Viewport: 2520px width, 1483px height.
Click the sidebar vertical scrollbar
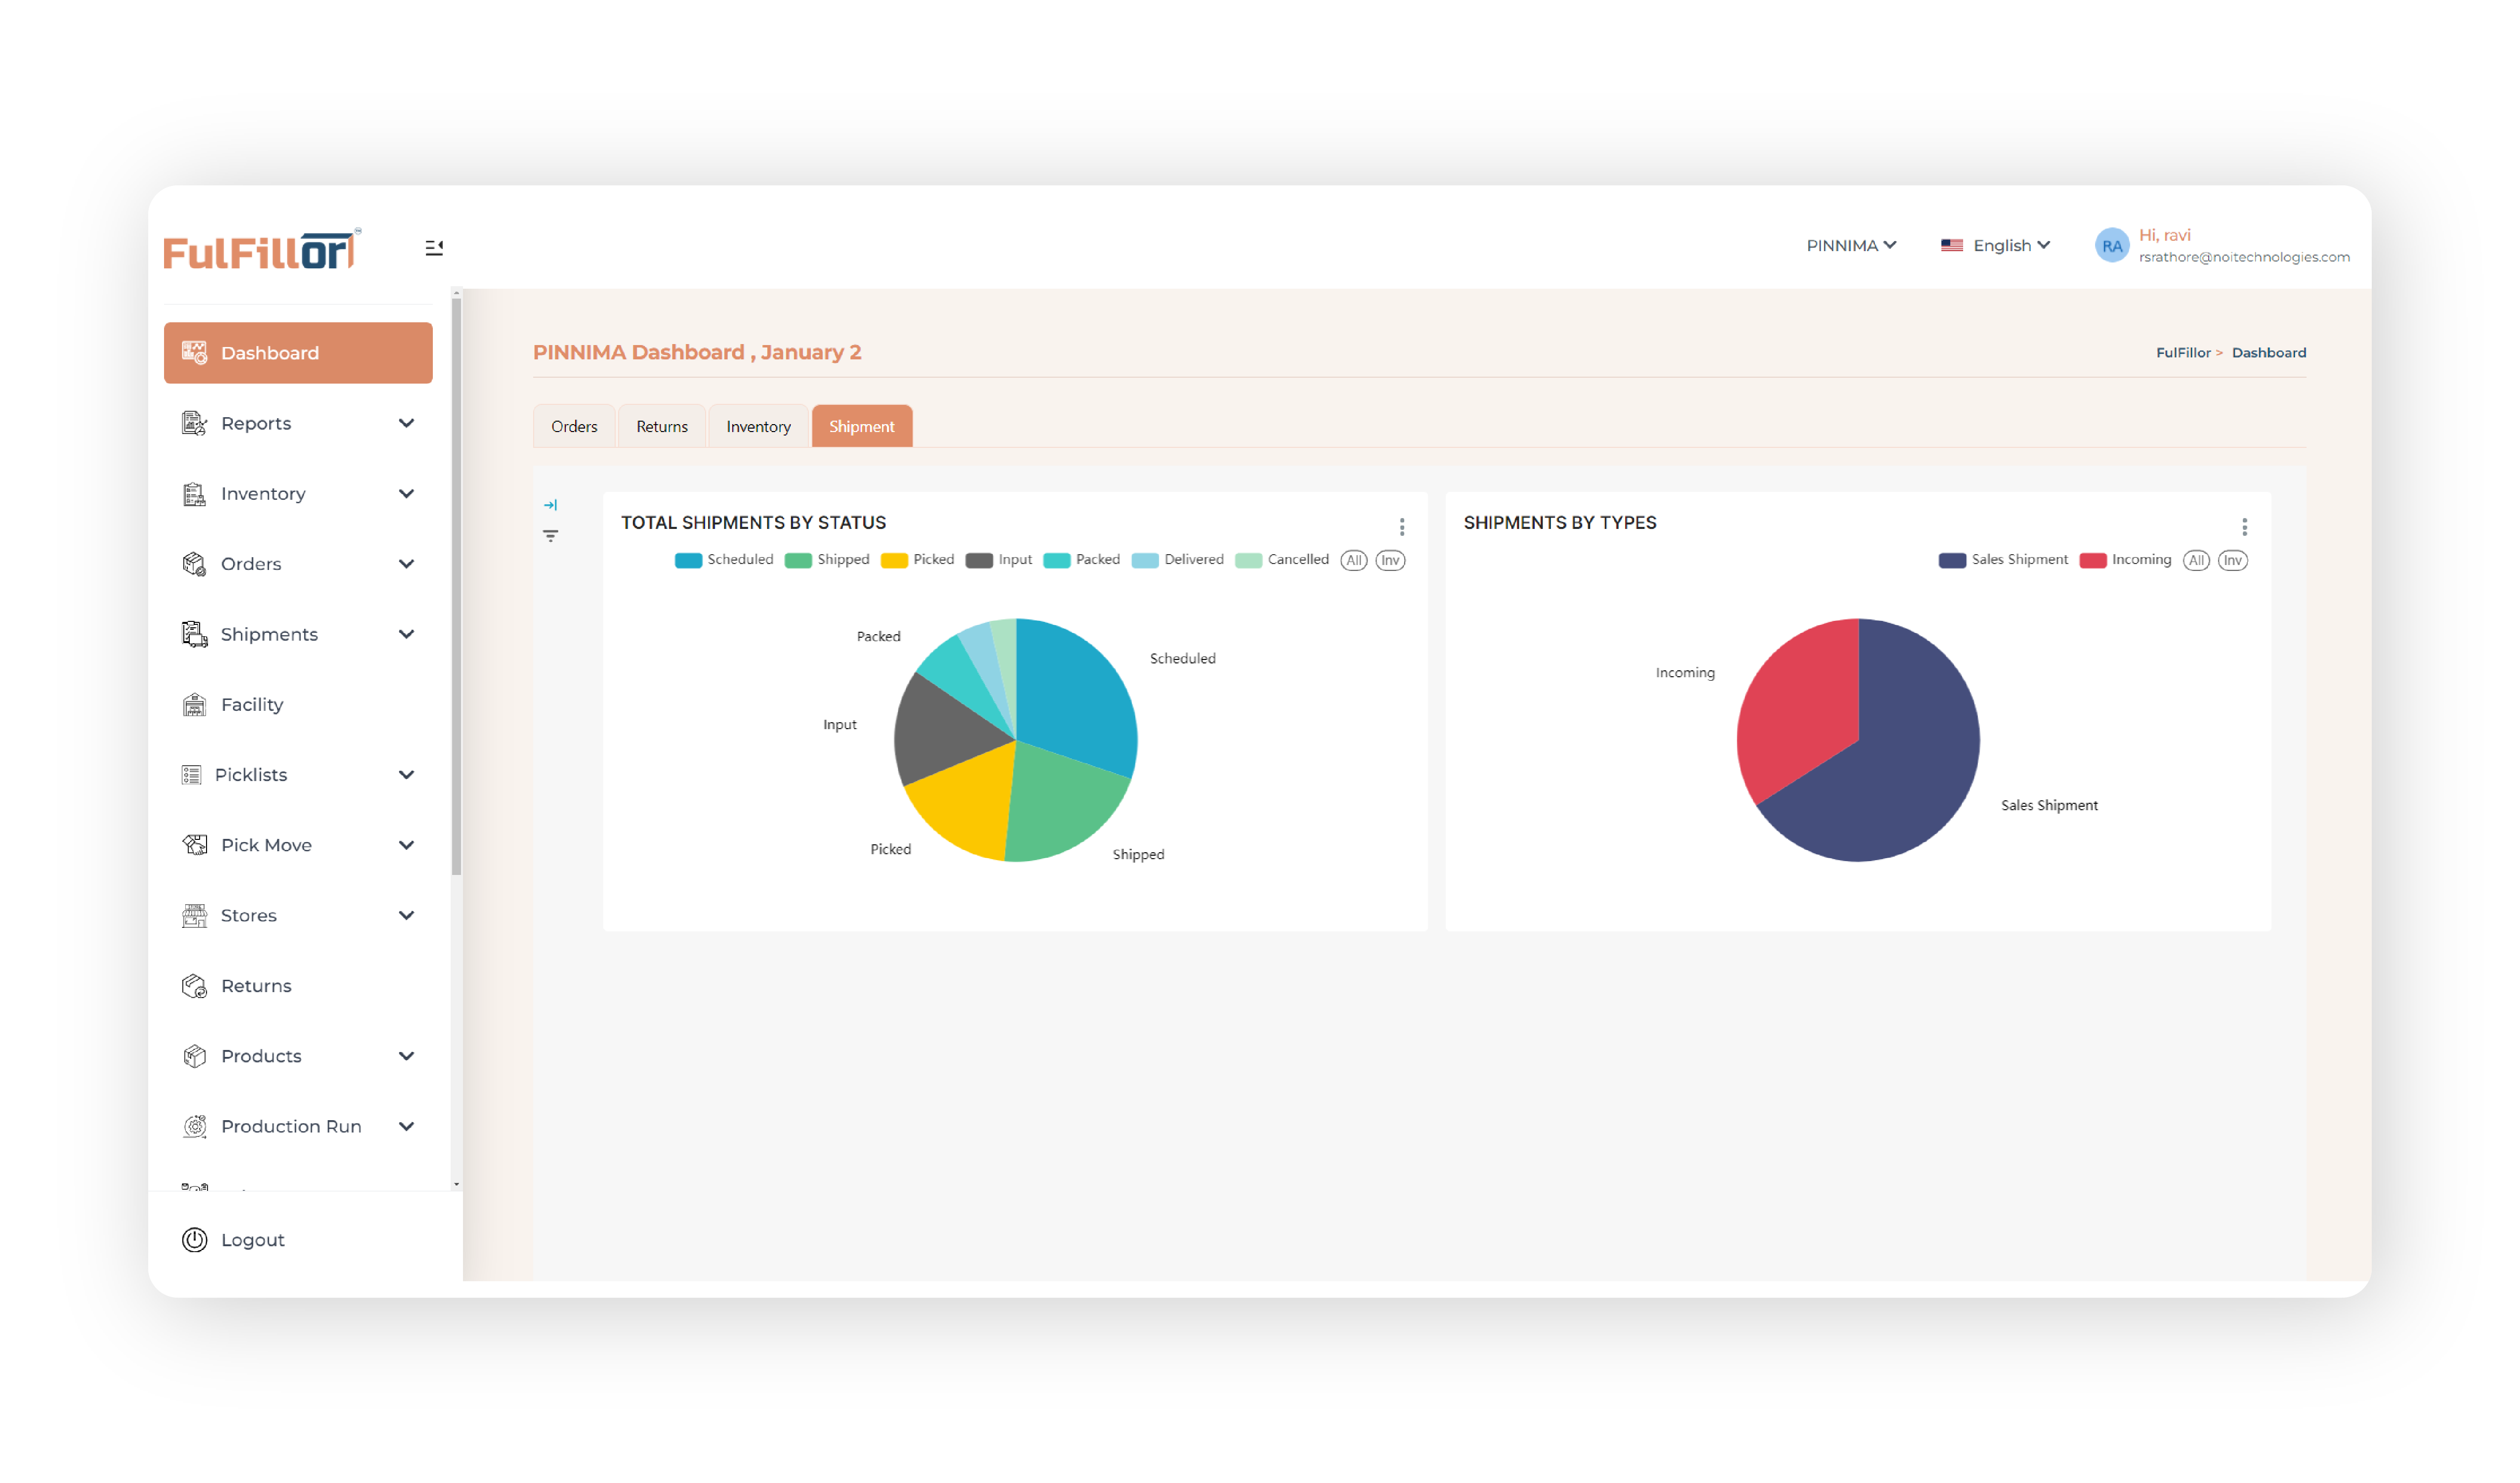tap(456, 586)
